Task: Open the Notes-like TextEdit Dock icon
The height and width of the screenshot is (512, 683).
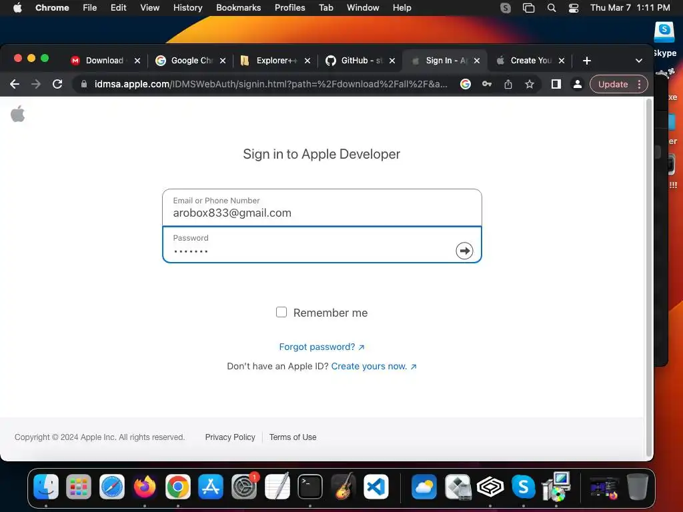Action: pyautogui.click(x=277, y=486)
